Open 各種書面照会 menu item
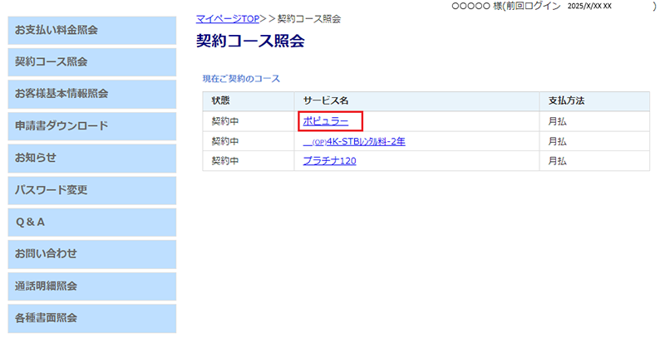665x352 pixels. (91, 318)
